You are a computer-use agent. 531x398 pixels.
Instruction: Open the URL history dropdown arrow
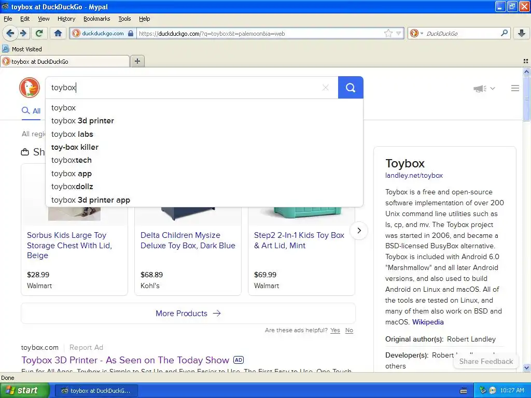click(399, 33)
